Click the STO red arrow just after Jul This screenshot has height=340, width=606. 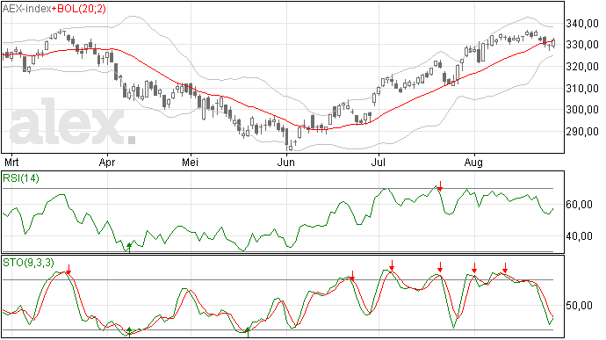392,265
